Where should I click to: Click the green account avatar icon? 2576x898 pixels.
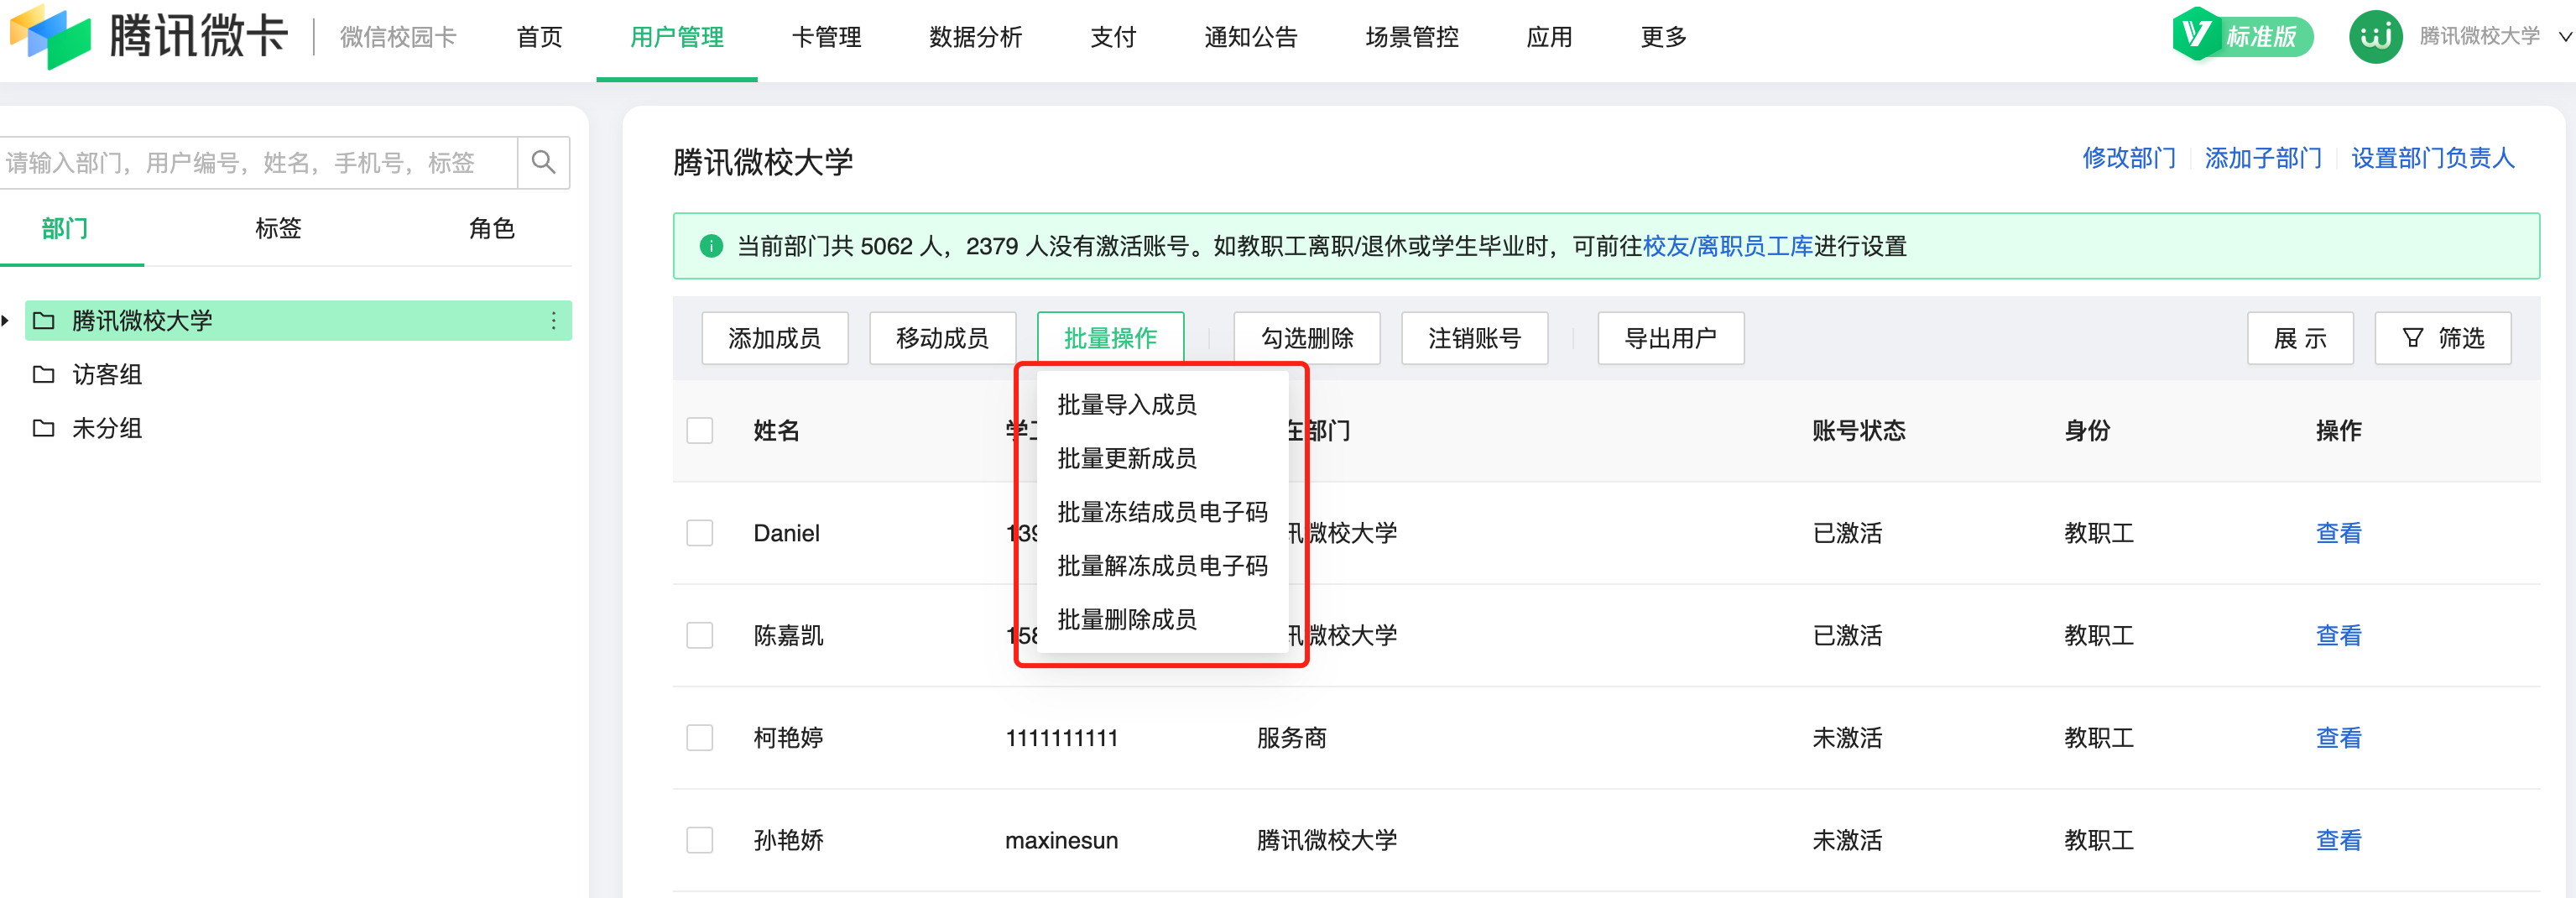click(x=2375, y=37)
